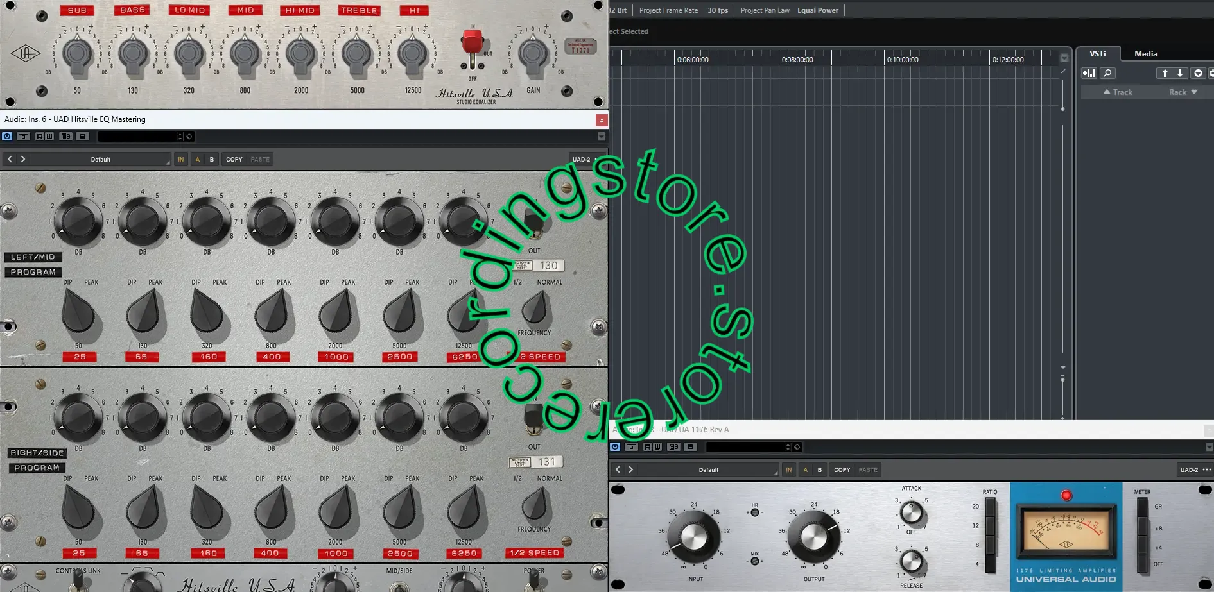Click the red TREBLE label on top EQ
The height and width of the screenshot is (592, 1214).
coord(359,10)
